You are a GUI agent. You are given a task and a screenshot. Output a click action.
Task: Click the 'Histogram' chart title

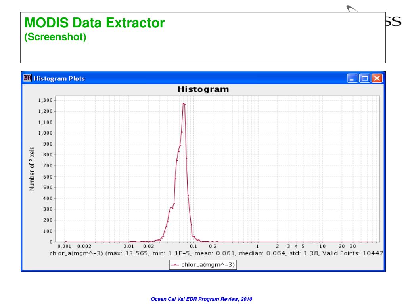(x=203, y=89)
